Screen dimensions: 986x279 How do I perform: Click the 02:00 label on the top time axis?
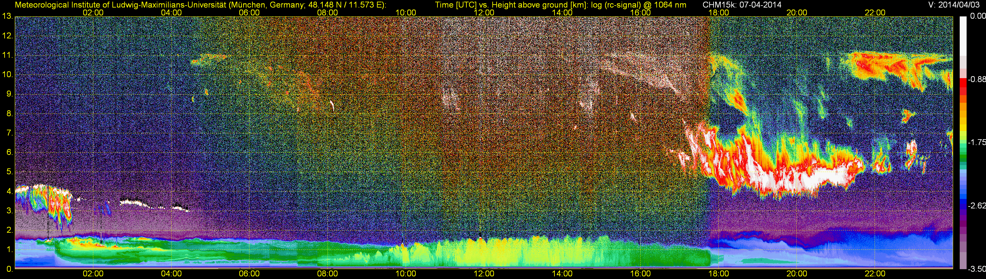click(x=93, y=12)
